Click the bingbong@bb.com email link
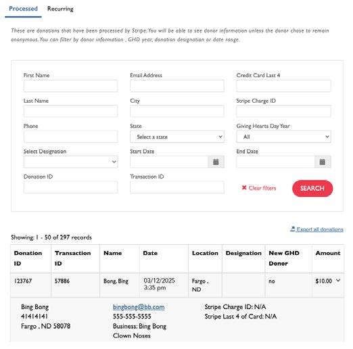This screenshot has width=353, height=349. pyautogui.click(x=139, y=307)
